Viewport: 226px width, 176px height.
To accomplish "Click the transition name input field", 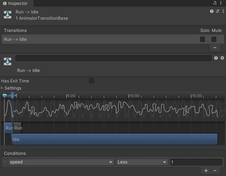I will (x=113, y=58).
